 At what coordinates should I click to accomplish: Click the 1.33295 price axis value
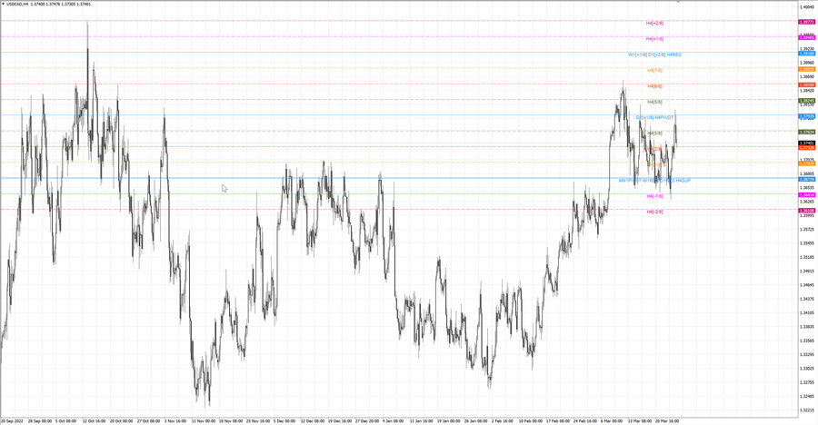coord(807,354)
